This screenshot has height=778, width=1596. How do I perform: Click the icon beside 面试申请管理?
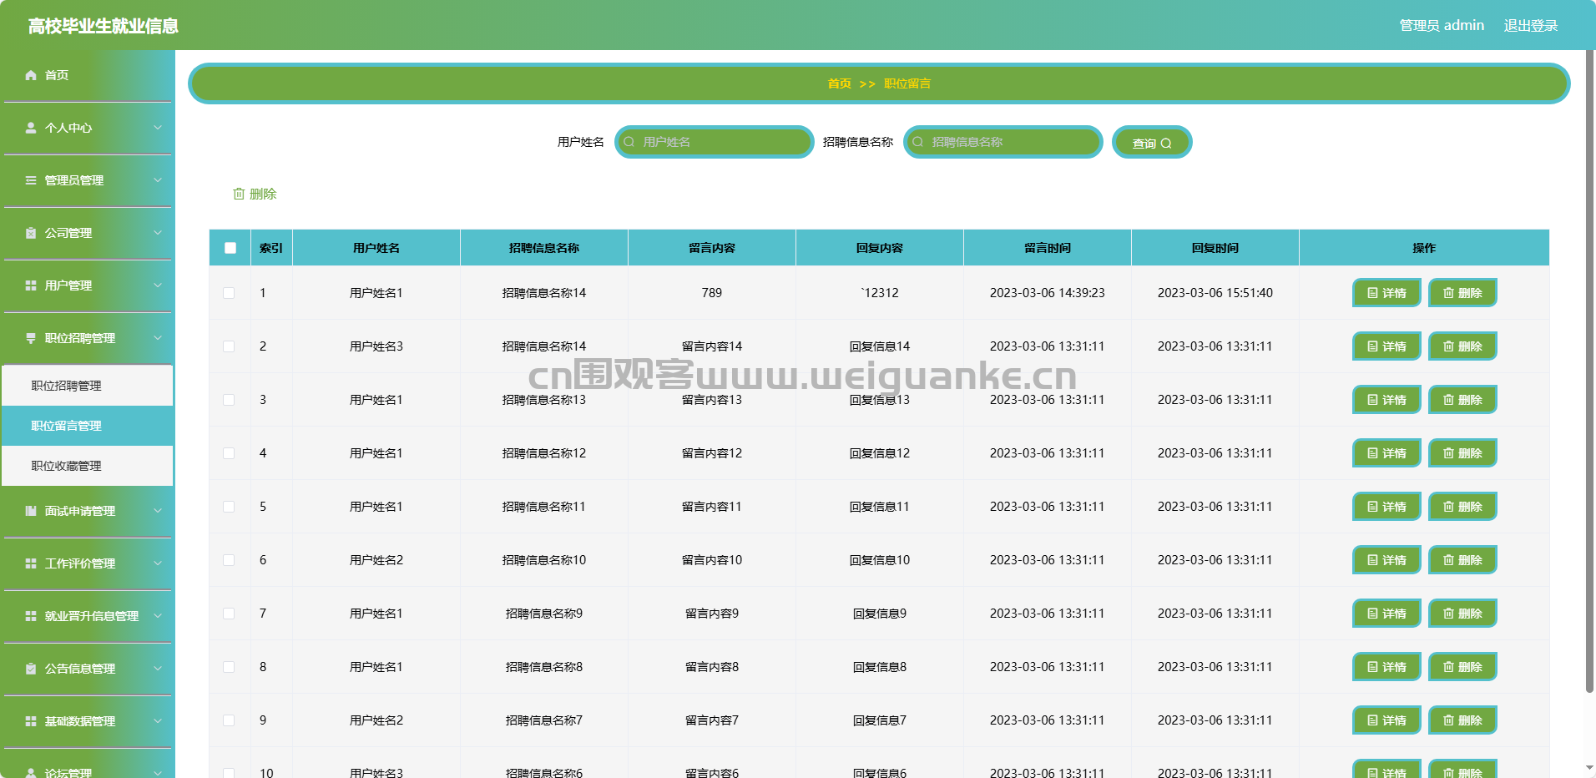[x=31, y=511]
